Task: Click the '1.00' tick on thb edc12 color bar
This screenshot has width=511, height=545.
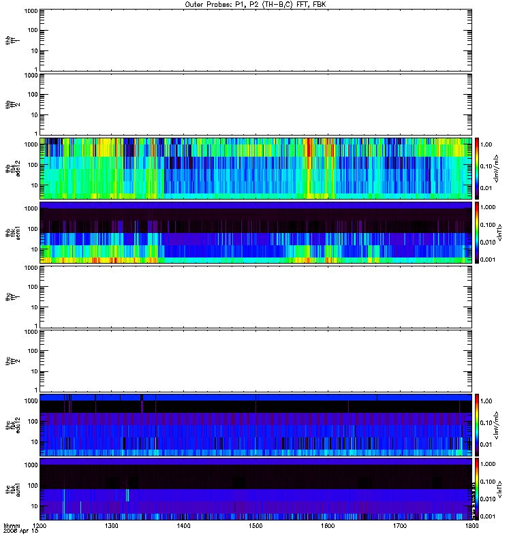Action: pos(486,144)
